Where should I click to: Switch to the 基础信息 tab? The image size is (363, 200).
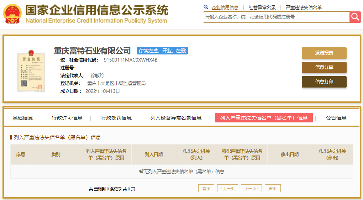tap(23, 118)
